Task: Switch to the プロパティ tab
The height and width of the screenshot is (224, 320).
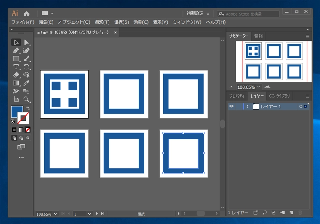Action: 237,96
